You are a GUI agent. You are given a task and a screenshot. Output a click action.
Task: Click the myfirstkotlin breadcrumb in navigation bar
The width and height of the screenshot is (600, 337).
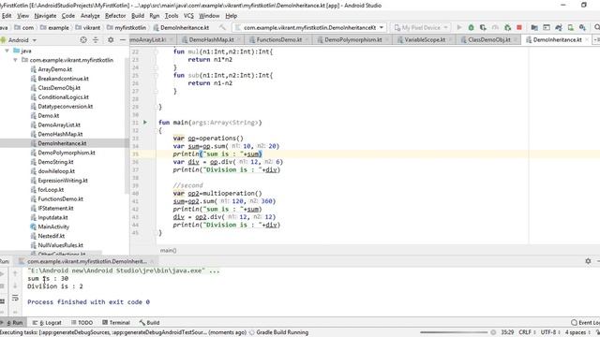click(130, 27)
